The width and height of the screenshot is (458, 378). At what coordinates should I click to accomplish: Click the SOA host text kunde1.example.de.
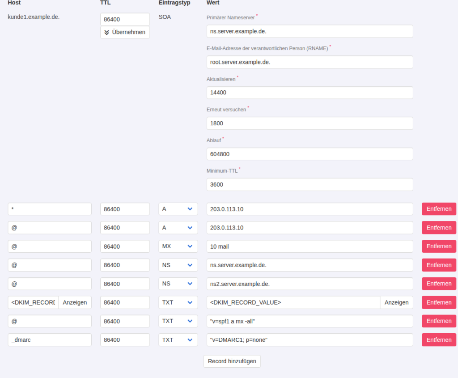[34, 17]
